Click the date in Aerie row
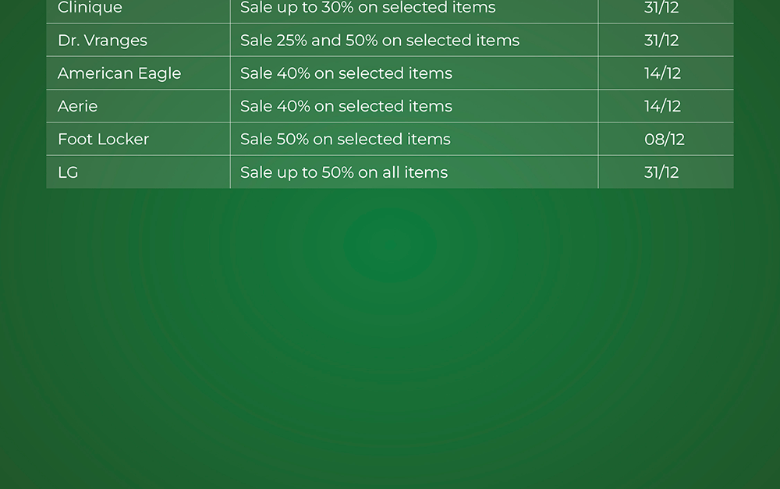The height and width of the screenshot is (489, 780). [x=662, y=106]
